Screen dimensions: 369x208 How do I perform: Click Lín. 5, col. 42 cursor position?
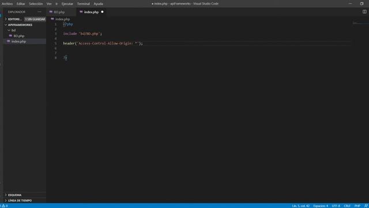[x=300, y=206]
